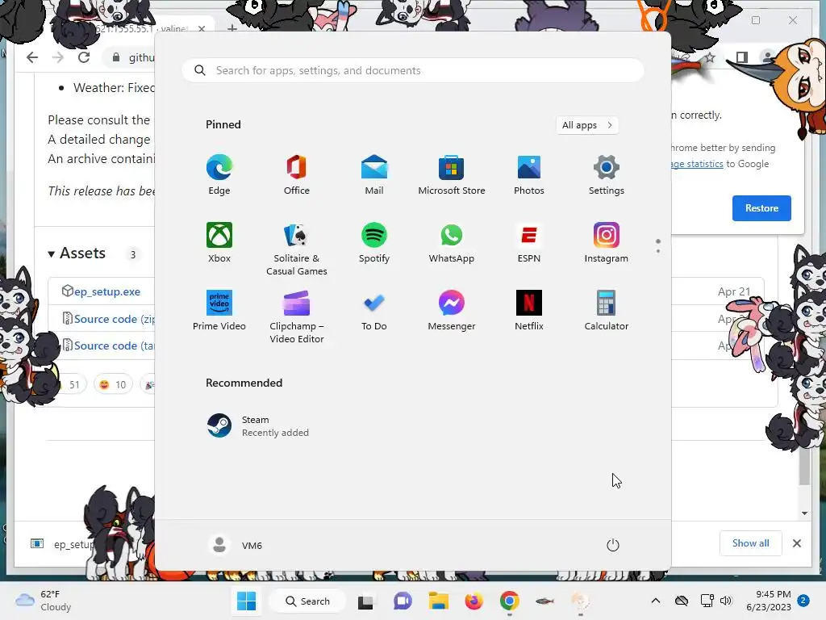Launch Prime Video
This screenshot has width=826, height=620.
click(x=219, y=311)
